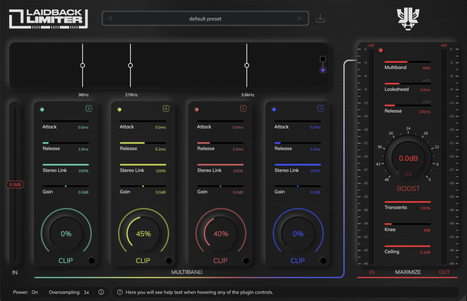This screenshot has height=301, width=467.
Task: Click auto above the maximizer Release value
Action: [426, 102]
